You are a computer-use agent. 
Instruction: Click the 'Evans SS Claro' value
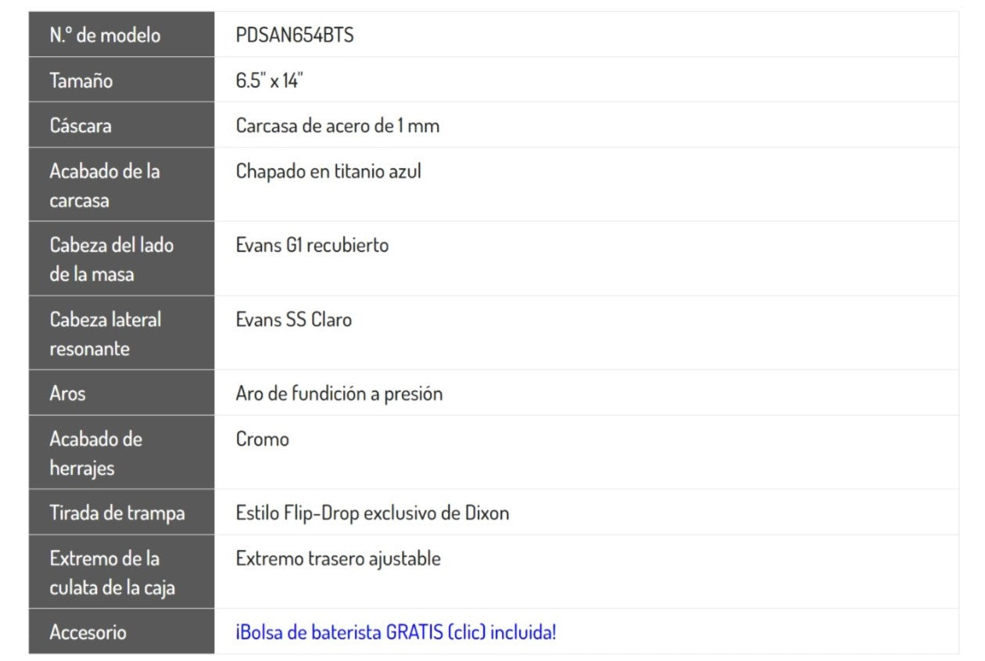tap(294, 320)
